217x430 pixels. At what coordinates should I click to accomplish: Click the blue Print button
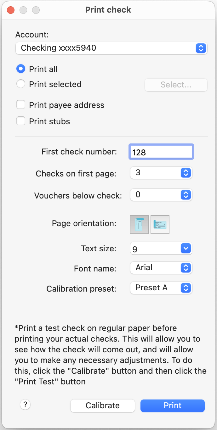point(173,405)
